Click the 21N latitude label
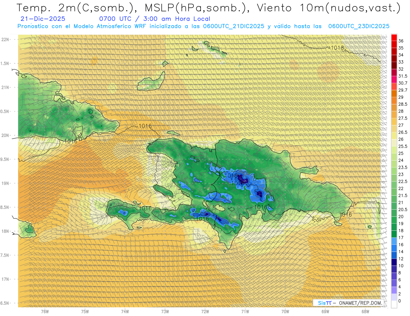 pyautogui.click(x=5, y=87)
